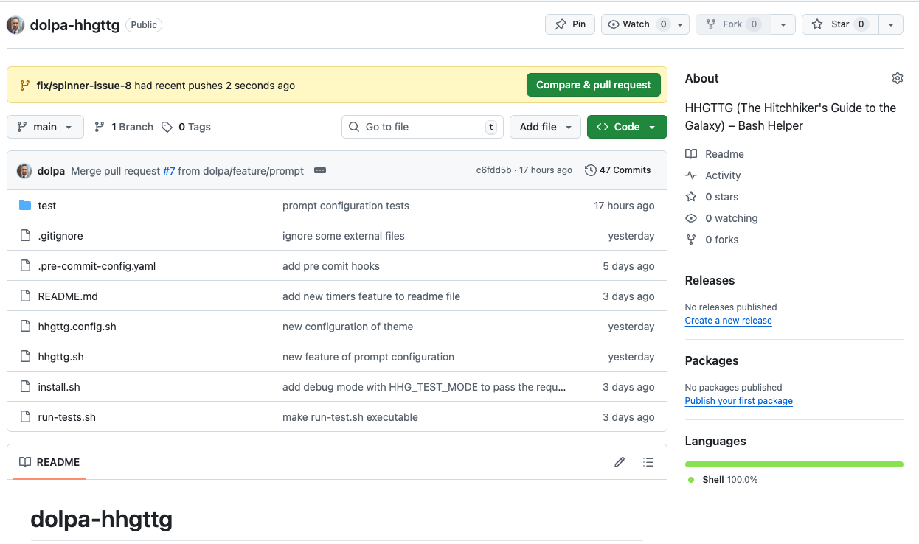Open the Add file dropdown
The width and height of the screenshot is (919, 544).
point(545,127)
